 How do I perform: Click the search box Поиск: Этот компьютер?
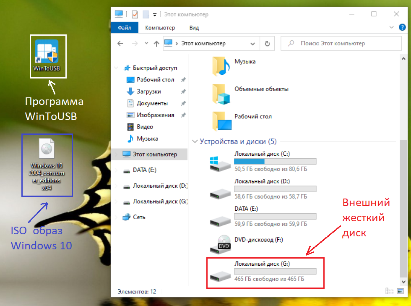point(341,44)
